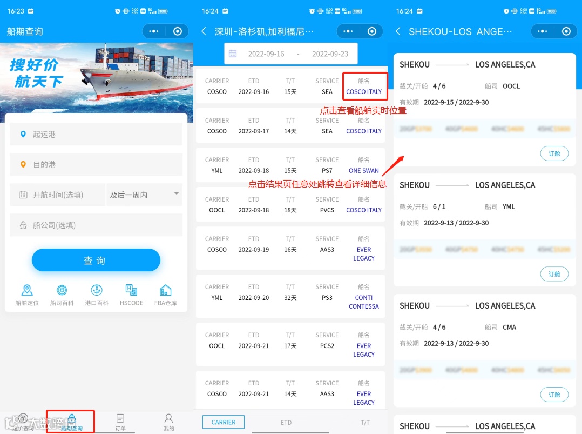Viewport: 582px width, 434px height.
Task: Tap the 我的 profile icon in bottom navigation
Action: (x=168, y=422)
